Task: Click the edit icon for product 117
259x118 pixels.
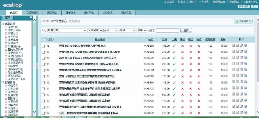Action: click(237, 52)
